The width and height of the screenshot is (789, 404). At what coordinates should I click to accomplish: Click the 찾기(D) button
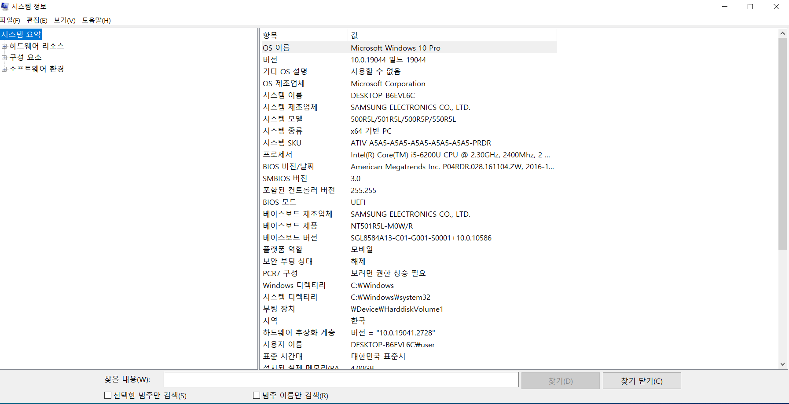pyautogui.click(x=561, y=381)
